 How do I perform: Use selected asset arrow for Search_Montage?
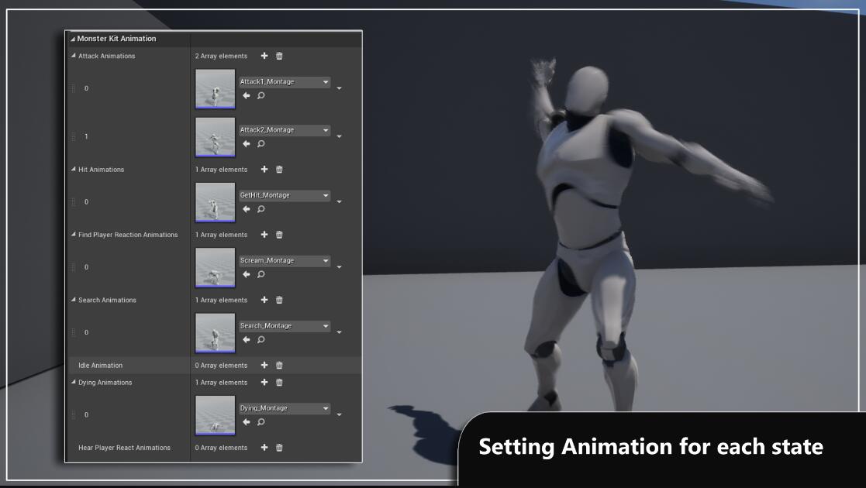[x=247, y=339]
